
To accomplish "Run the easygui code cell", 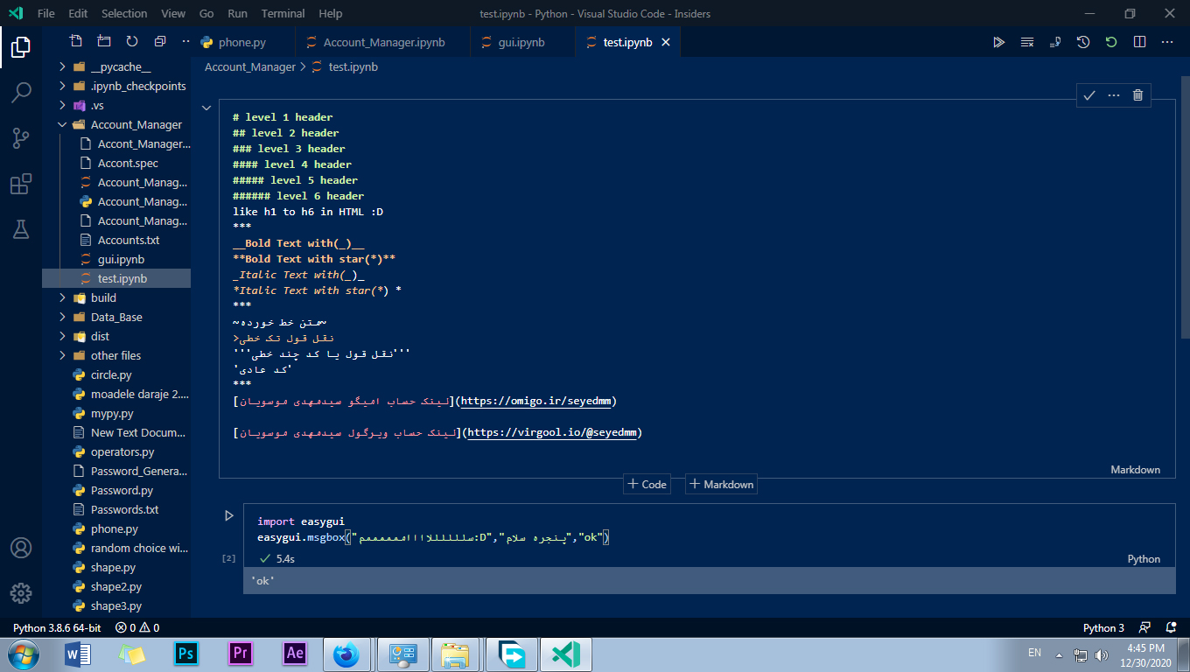I will (x=229, y=516).
